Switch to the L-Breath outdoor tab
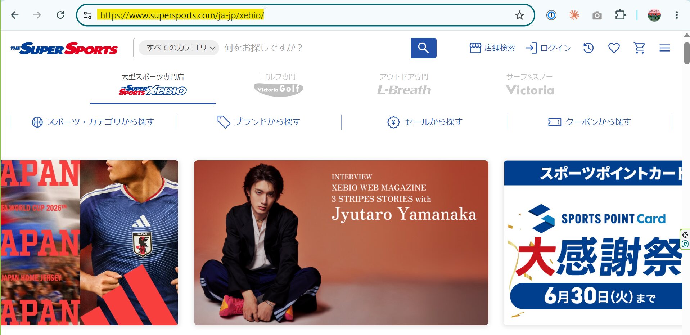690x335 pixels. coord(404,85)
